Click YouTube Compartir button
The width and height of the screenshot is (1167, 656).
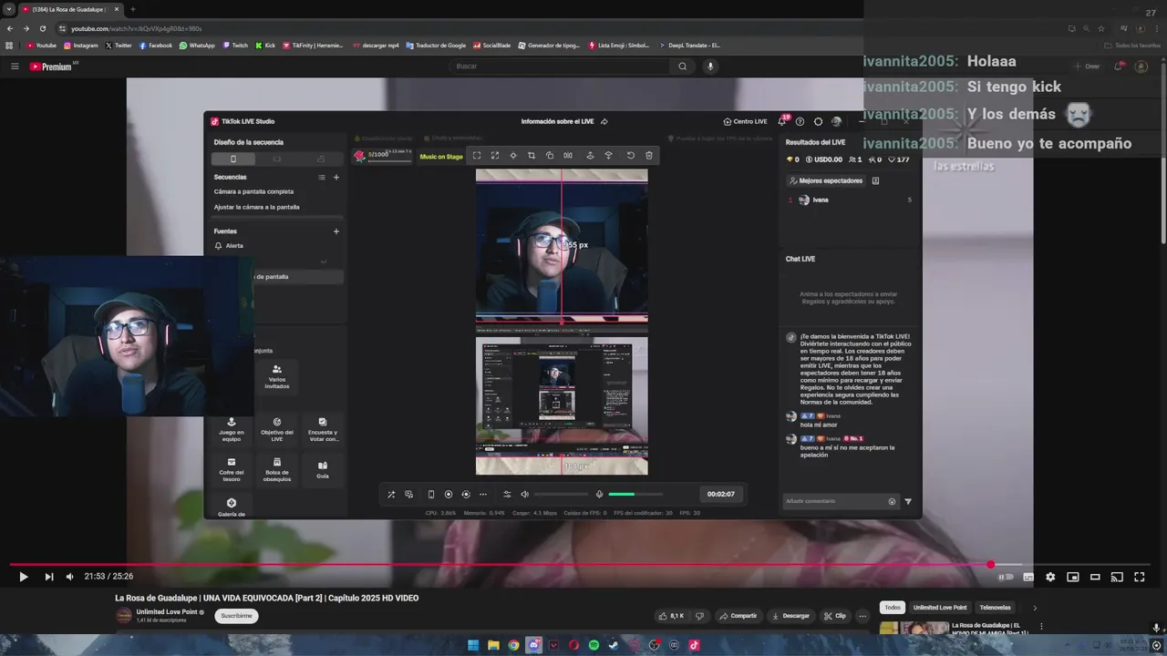point(738,616)
